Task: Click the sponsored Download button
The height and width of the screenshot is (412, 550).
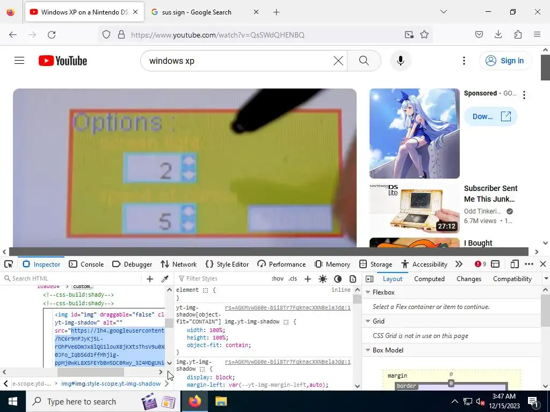Action: (491, 116)
